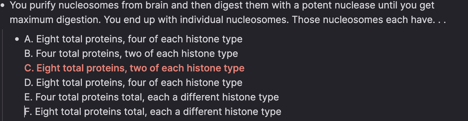The width and height of the screenshot is (468, 121).
Task: Click the end of option F line
Action: (x=281, y=112)
